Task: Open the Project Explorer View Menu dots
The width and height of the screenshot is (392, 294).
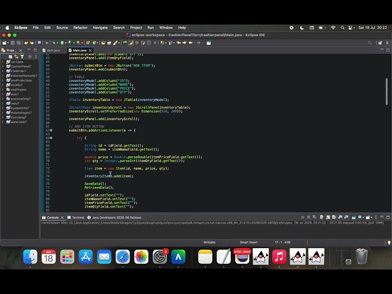Action: 36,57
